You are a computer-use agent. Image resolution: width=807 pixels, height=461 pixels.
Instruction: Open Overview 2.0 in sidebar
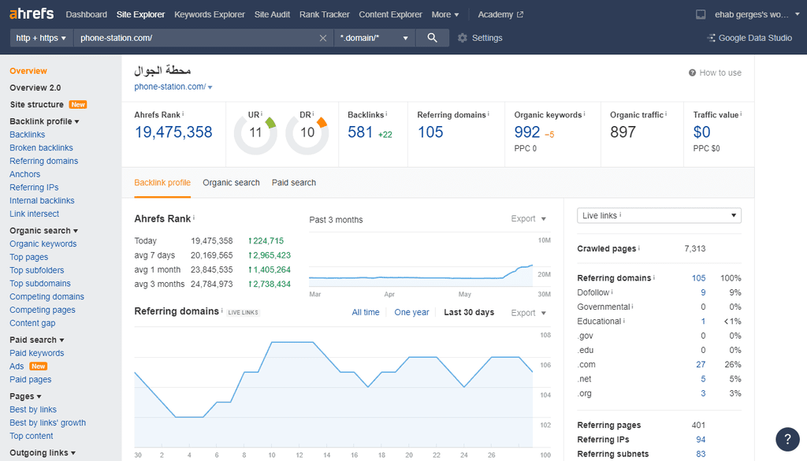click(x=35, y=87)
